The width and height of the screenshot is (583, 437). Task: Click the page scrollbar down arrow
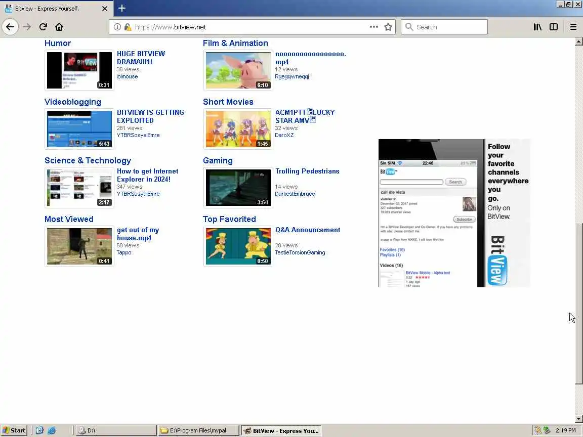pos(578,418)
